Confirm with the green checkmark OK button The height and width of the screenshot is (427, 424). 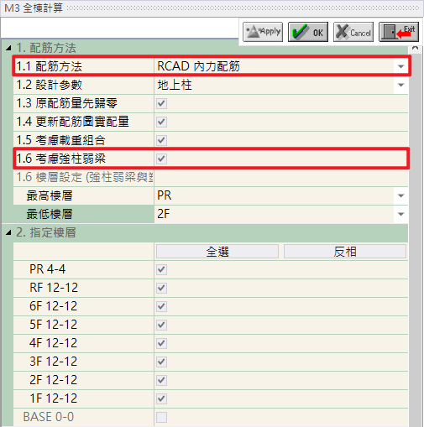(x=308, y=32)
